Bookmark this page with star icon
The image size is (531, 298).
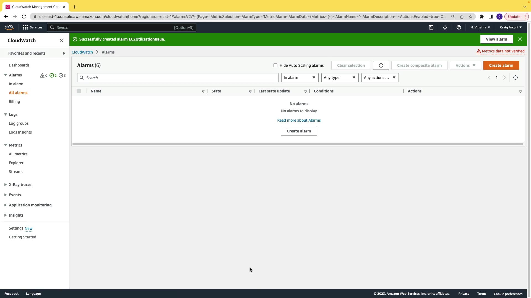(x=471, y=17)
